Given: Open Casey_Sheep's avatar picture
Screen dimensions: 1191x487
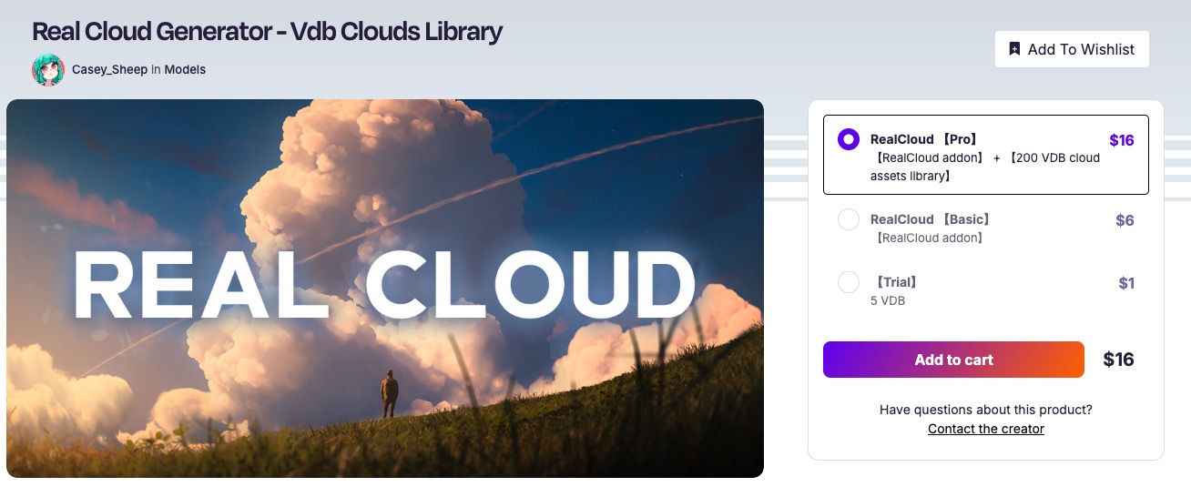Looking at the screenshot, I should tap(48, 69).
